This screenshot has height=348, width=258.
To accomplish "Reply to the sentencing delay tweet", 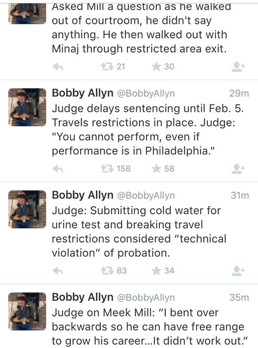I will [58, 169].
